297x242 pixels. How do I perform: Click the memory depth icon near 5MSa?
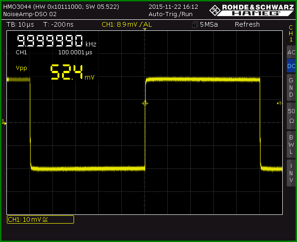(195, 25)
